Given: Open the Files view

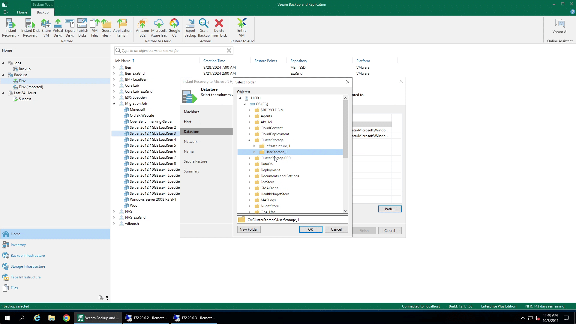Looking at the screenshot, I should 14,288.
